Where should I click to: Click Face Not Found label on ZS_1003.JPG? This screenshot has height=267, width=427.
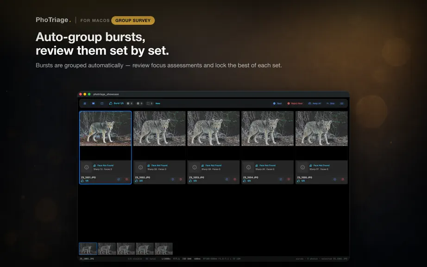[x=213, y=165]
